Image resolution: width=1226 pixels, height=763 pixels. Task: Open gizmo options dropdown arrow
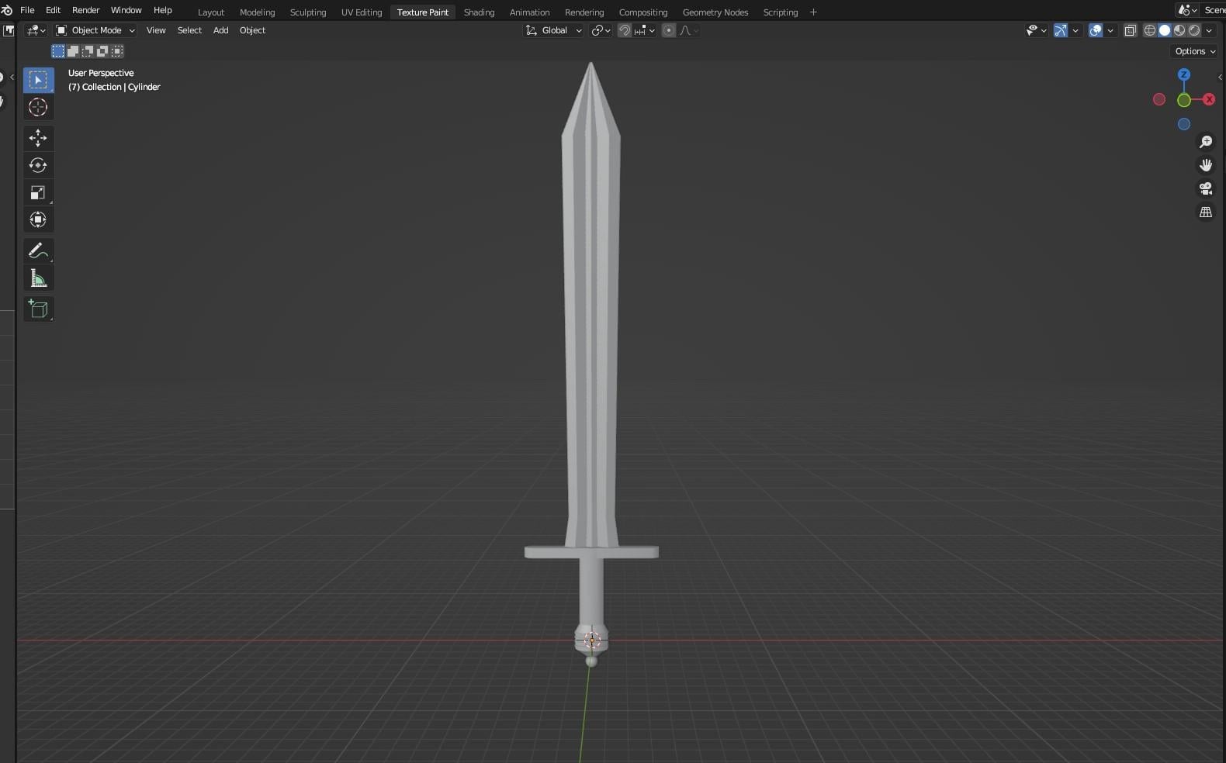[1075, 30]
